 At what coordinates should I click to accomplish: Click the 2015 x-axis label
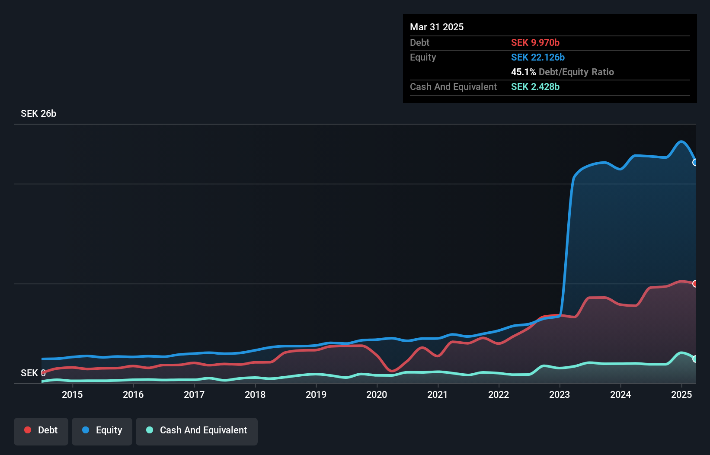click(72, 394)
